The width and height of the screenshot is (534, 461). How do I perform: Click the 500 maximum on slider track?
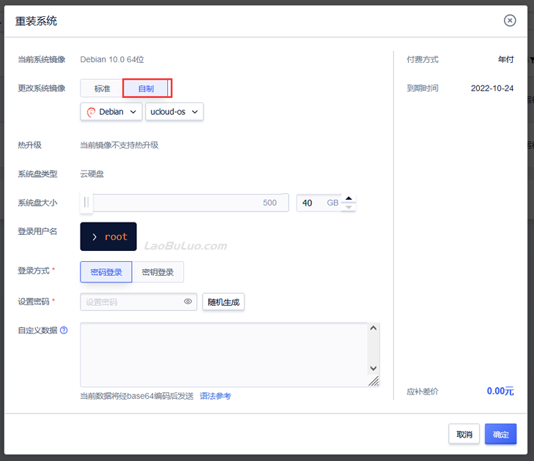(x=270, y=203)
